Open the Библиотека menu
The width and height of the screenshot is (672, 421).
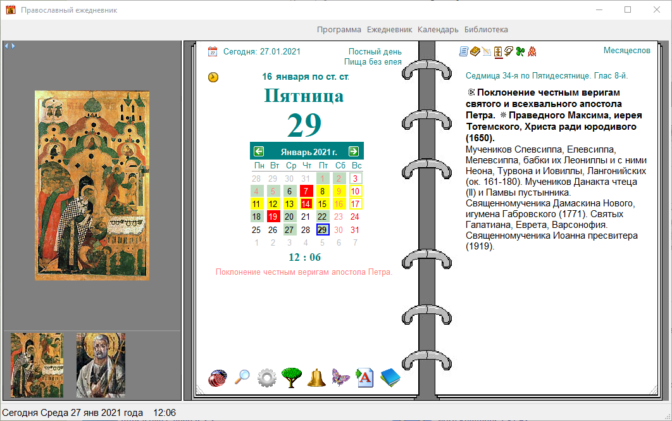pos(486,30)
